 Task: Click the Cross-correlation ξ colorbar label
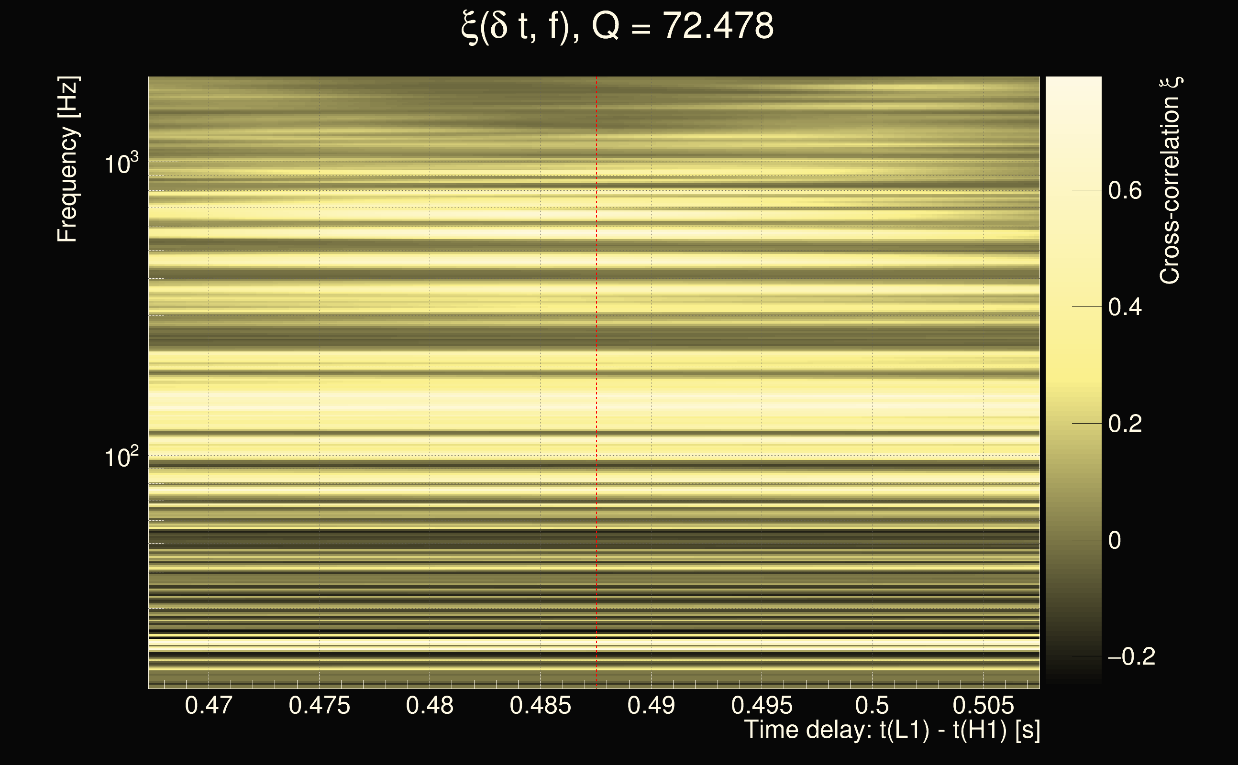tap(1170, 180)
